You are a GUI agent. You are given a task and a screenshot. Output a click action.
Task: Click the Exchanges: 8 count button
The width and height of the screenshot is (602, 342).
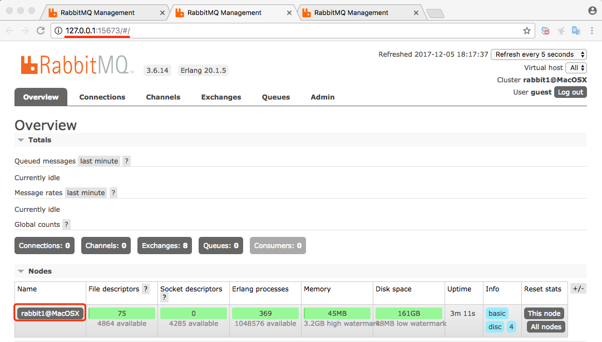pyautogui.click(x=165, y=246)
